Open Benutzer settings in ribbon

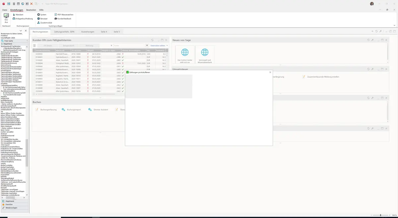coord(42,19)
